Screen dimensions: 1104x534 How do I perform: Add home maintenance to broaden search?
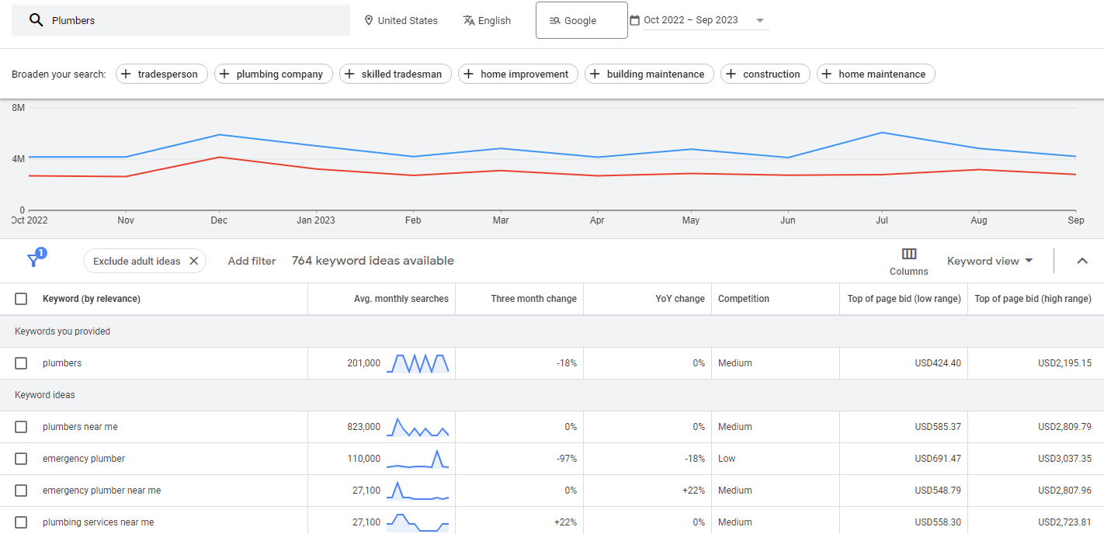[876, 74]
